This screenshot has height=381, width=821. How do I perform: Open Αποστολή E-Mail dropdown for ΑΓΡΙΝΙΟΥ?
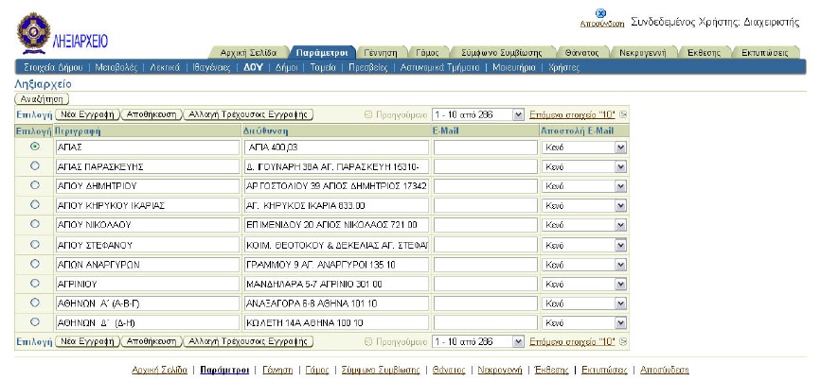584,285
